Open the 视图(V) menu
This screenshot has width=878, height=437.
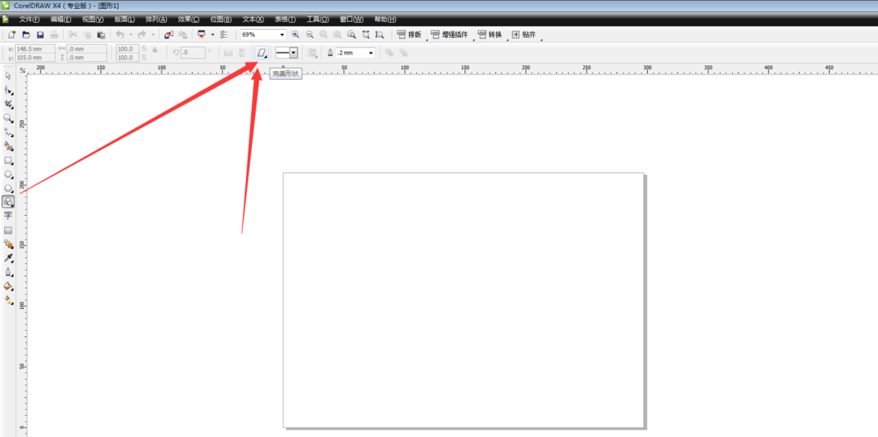tap(93, 19)
